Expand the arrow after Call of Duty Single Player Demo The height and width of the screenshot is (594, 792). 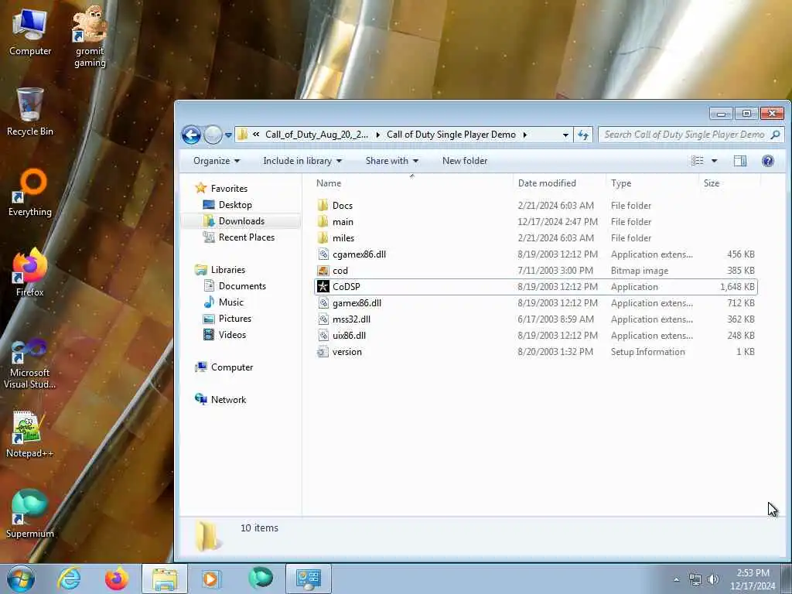pyautogui.click(x=525, y=135)
